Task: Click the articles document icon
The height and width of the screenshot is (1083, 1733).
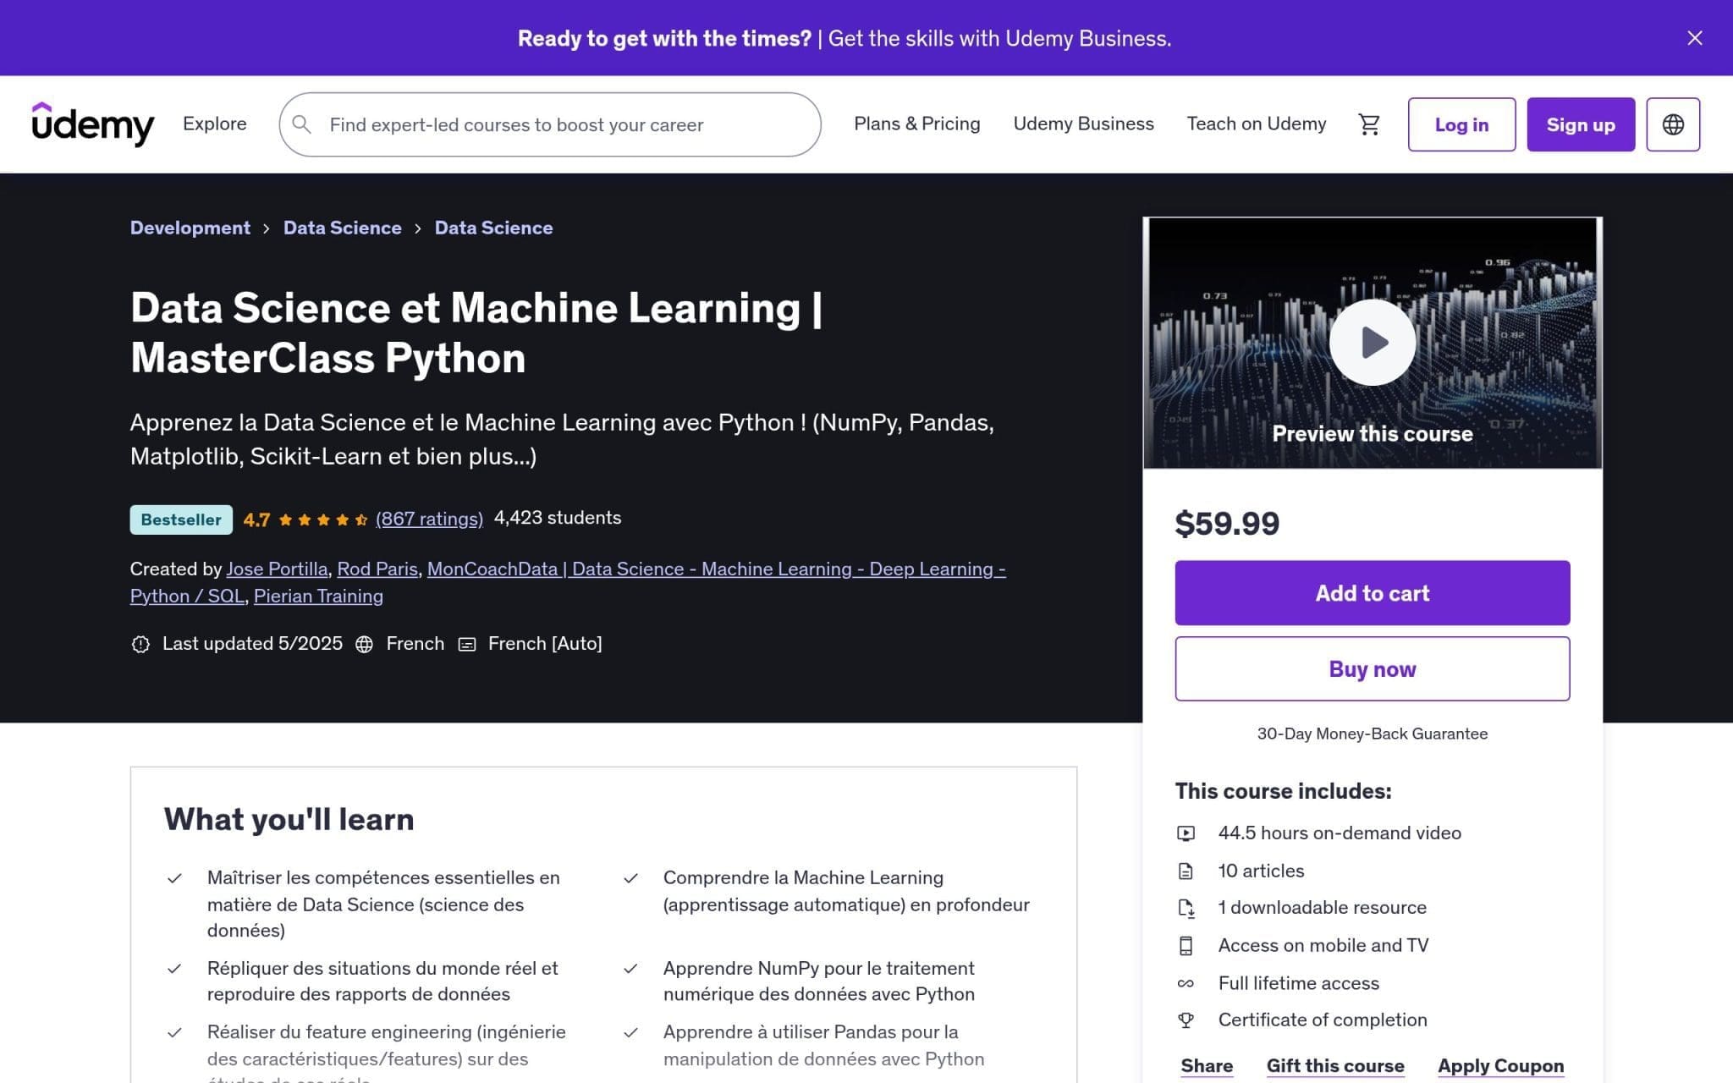Action: [1186, 871]
